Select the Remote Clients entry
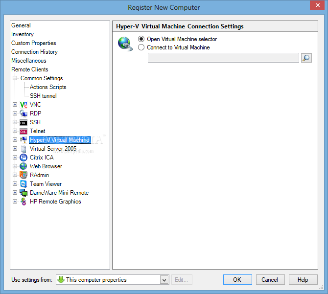The width and height of the screenshot is (328, 294). tap(30, 69)
